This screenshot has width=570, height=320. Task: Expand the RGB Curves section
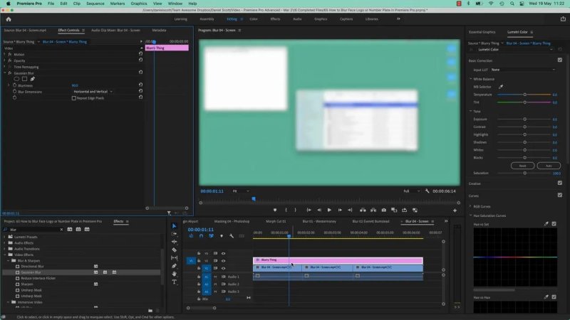pos(470,206)
